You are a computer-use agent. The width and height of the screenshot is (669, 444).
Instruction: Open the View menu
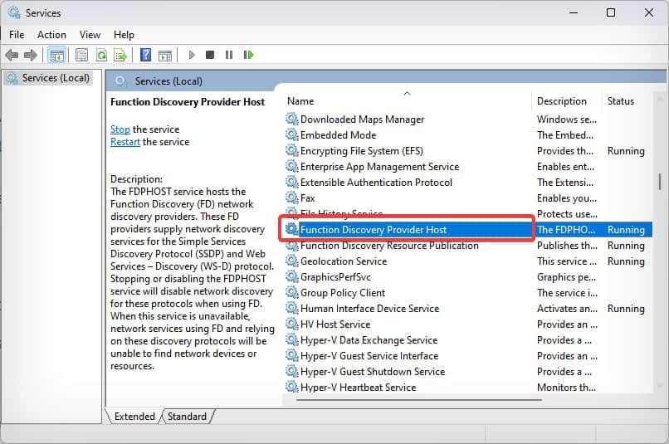coord(90,35)
